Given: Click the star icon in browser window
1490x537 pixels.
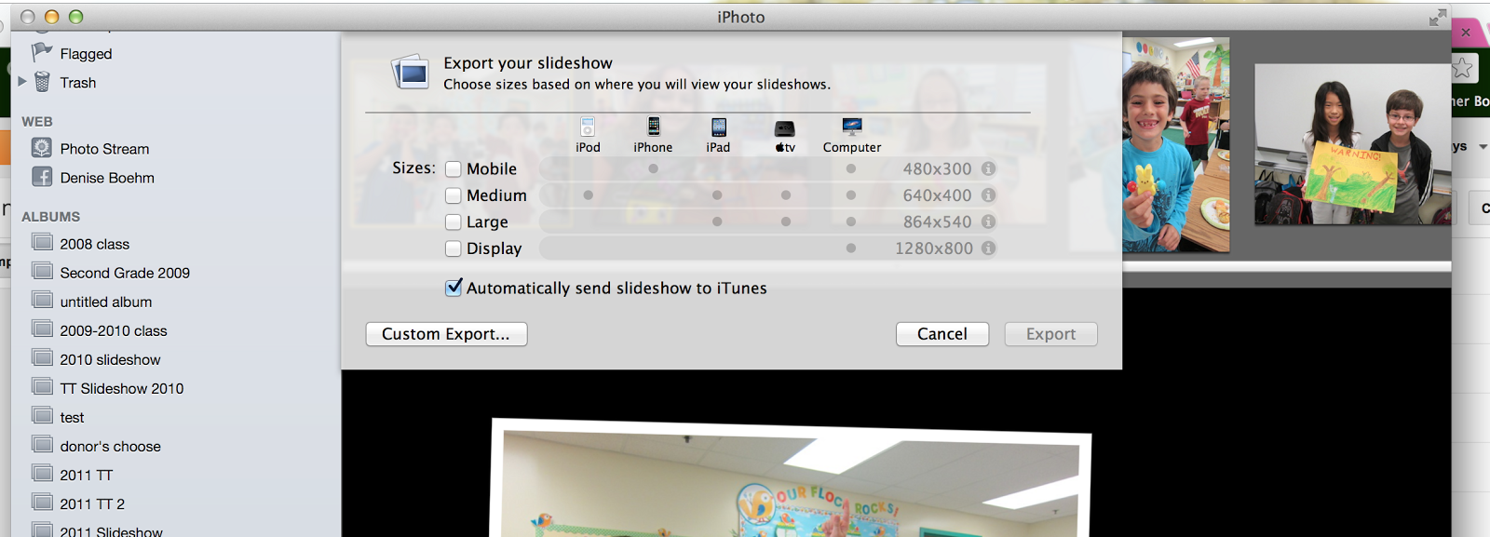Looking at the screenshot, I should pyautogui.click(x=1463, y=68).
